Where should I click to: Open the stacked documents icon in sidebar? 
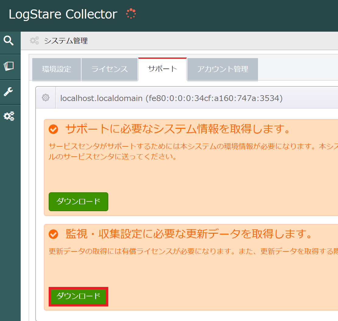[9, 66]
